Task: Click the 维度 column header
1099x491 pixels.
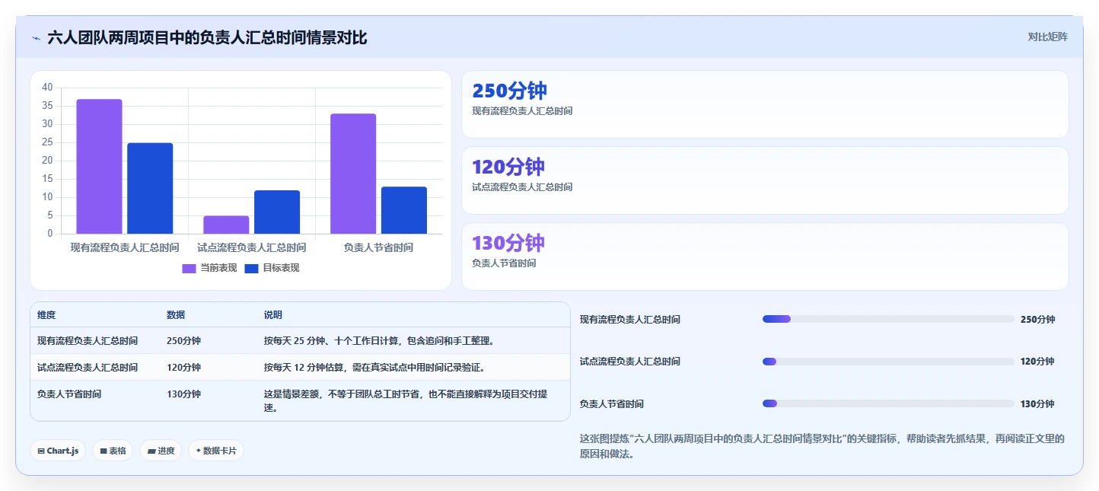Action: (x=46, y=315)
